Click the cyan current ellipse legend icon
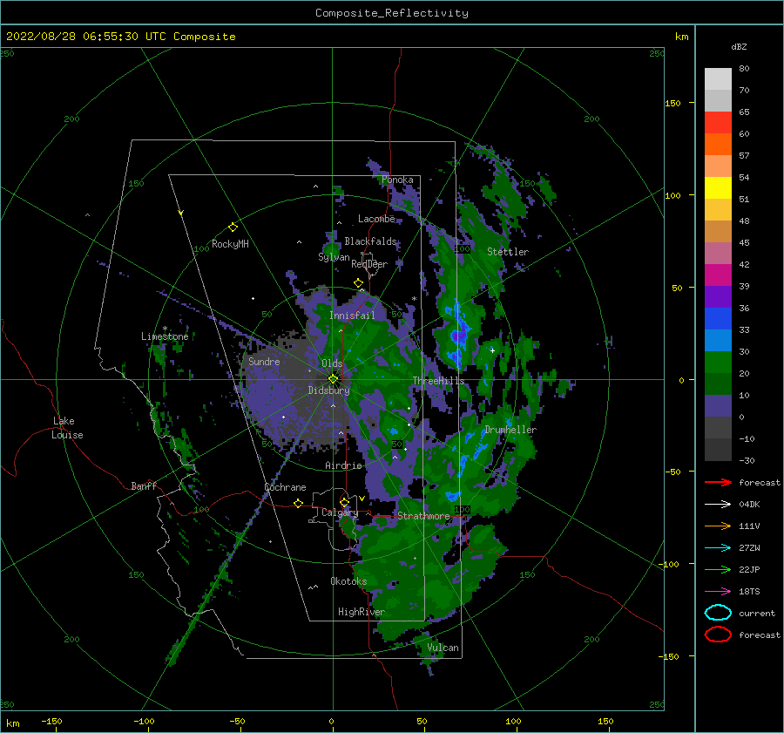The image size is (784, 733). (718, 613)
